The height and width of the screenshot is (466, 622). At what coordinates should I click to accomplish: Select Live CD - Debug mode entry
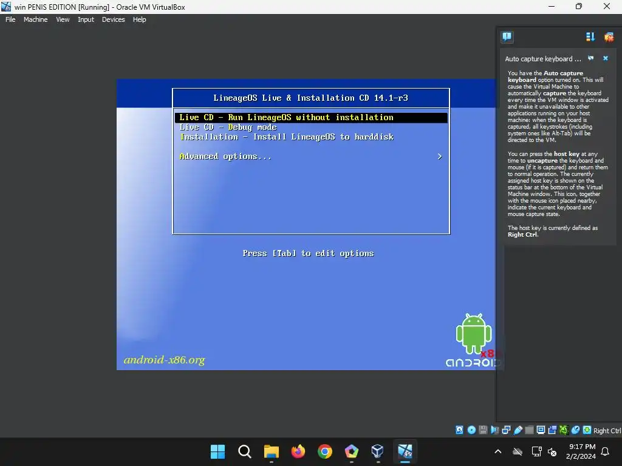pyautogui.click(x=228, y=127)
